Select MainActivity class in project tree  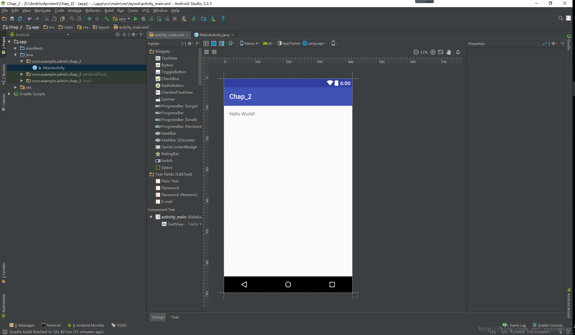pos(54,68)
